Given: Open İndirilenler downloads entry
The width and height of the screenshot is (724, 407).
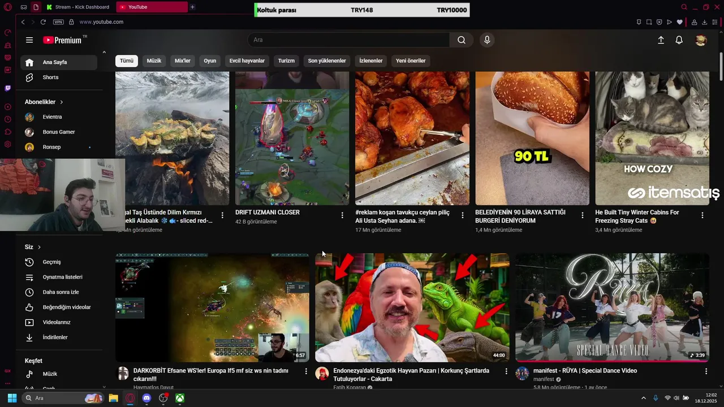Looking at the screenshot, I should (58, 337).
